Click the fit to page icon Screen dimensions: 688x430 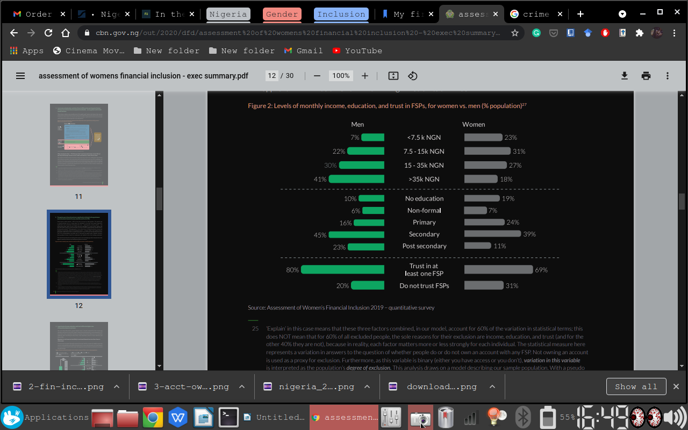(x=393, y=76)
